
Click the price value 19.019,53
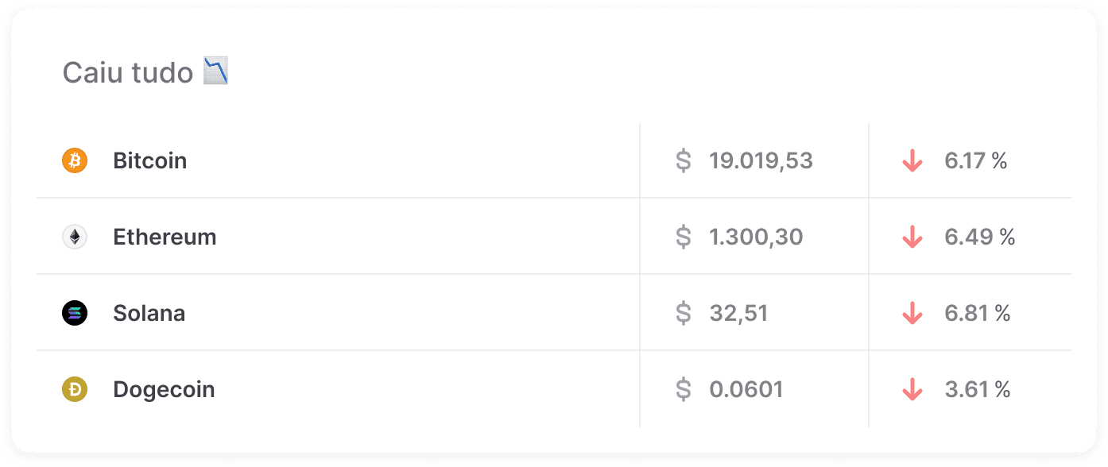tap(761, 160)
